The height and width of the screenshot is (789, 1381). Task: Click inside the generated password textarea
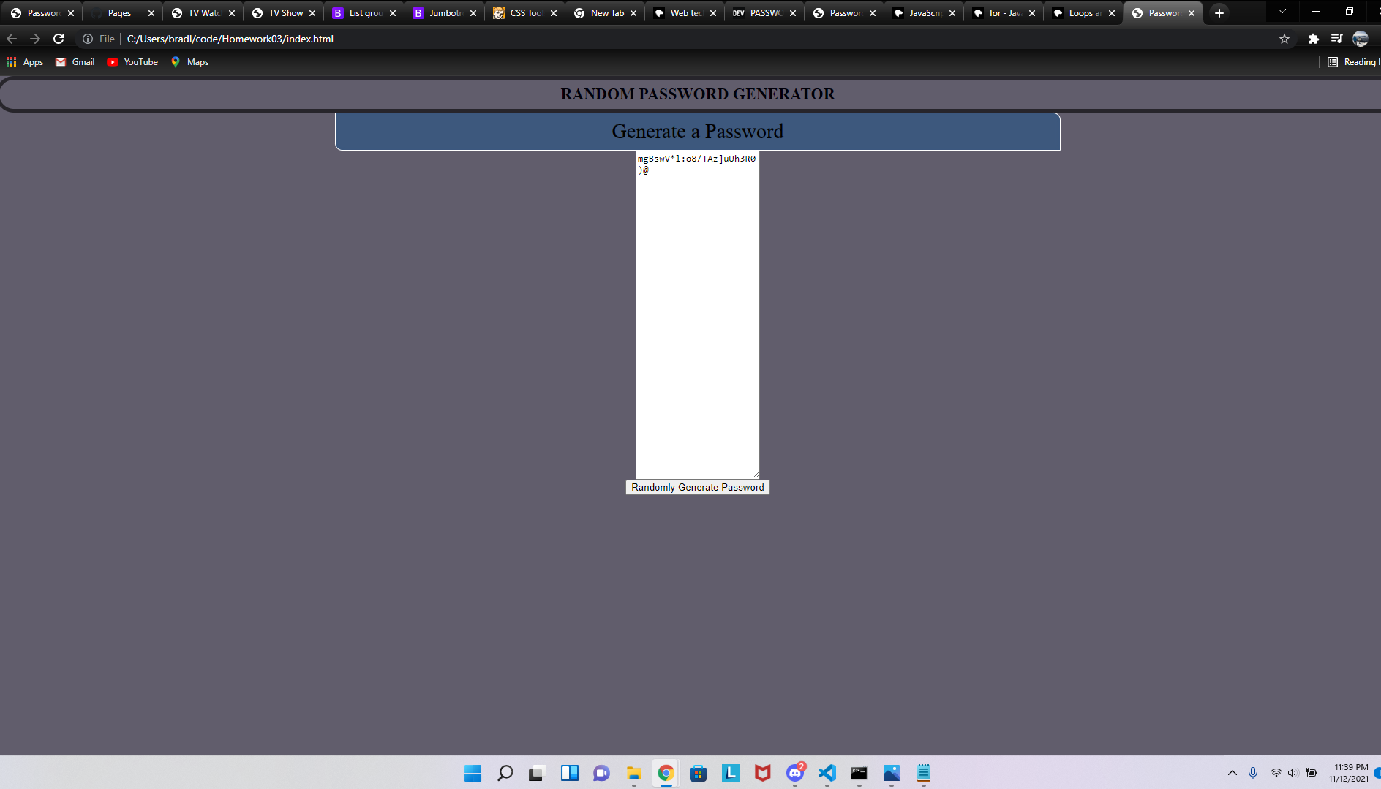point(697,314)
